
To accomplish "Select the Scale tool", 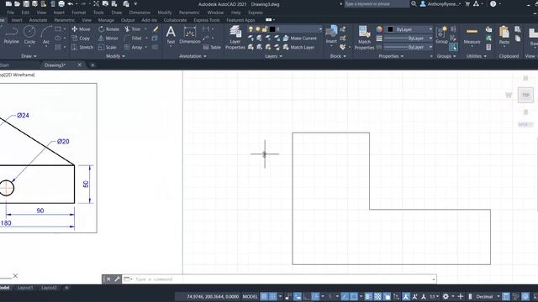I will 108,47.
